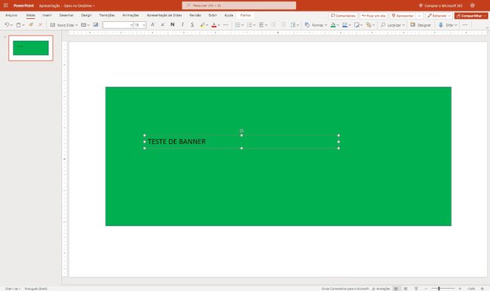Click the Undo arrow icon
Screen dimensions: 490x291
[x=7, y=25]
